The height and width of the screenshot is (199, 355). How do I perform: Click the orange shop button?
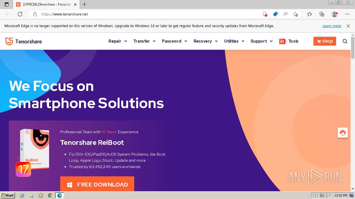coord(325,41)
